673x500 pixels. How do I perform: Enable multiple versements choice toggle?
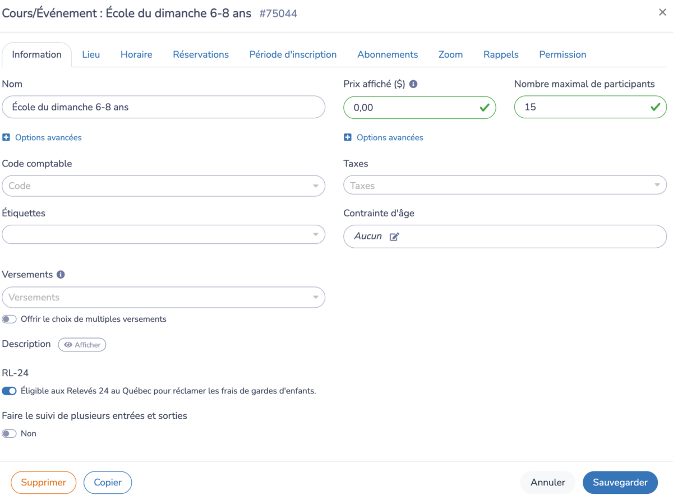9,318
